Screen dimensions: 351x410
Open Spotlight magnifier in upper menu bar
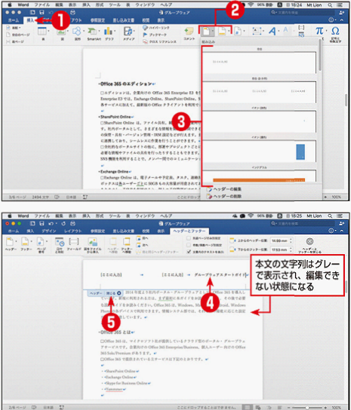pyautogui.click(x=330, y=5)
